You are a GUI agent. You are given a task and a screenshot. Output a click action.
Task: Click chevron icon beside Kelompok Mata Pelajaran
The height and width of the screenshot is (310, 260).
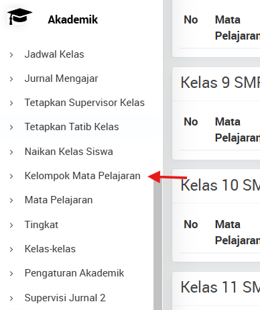click(11, 176)
